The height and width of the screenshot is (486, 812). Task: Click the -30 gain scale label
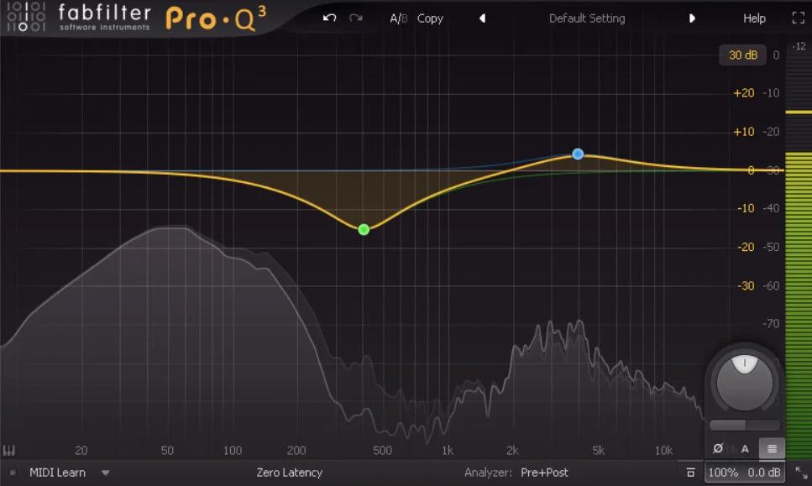(745, 285)
